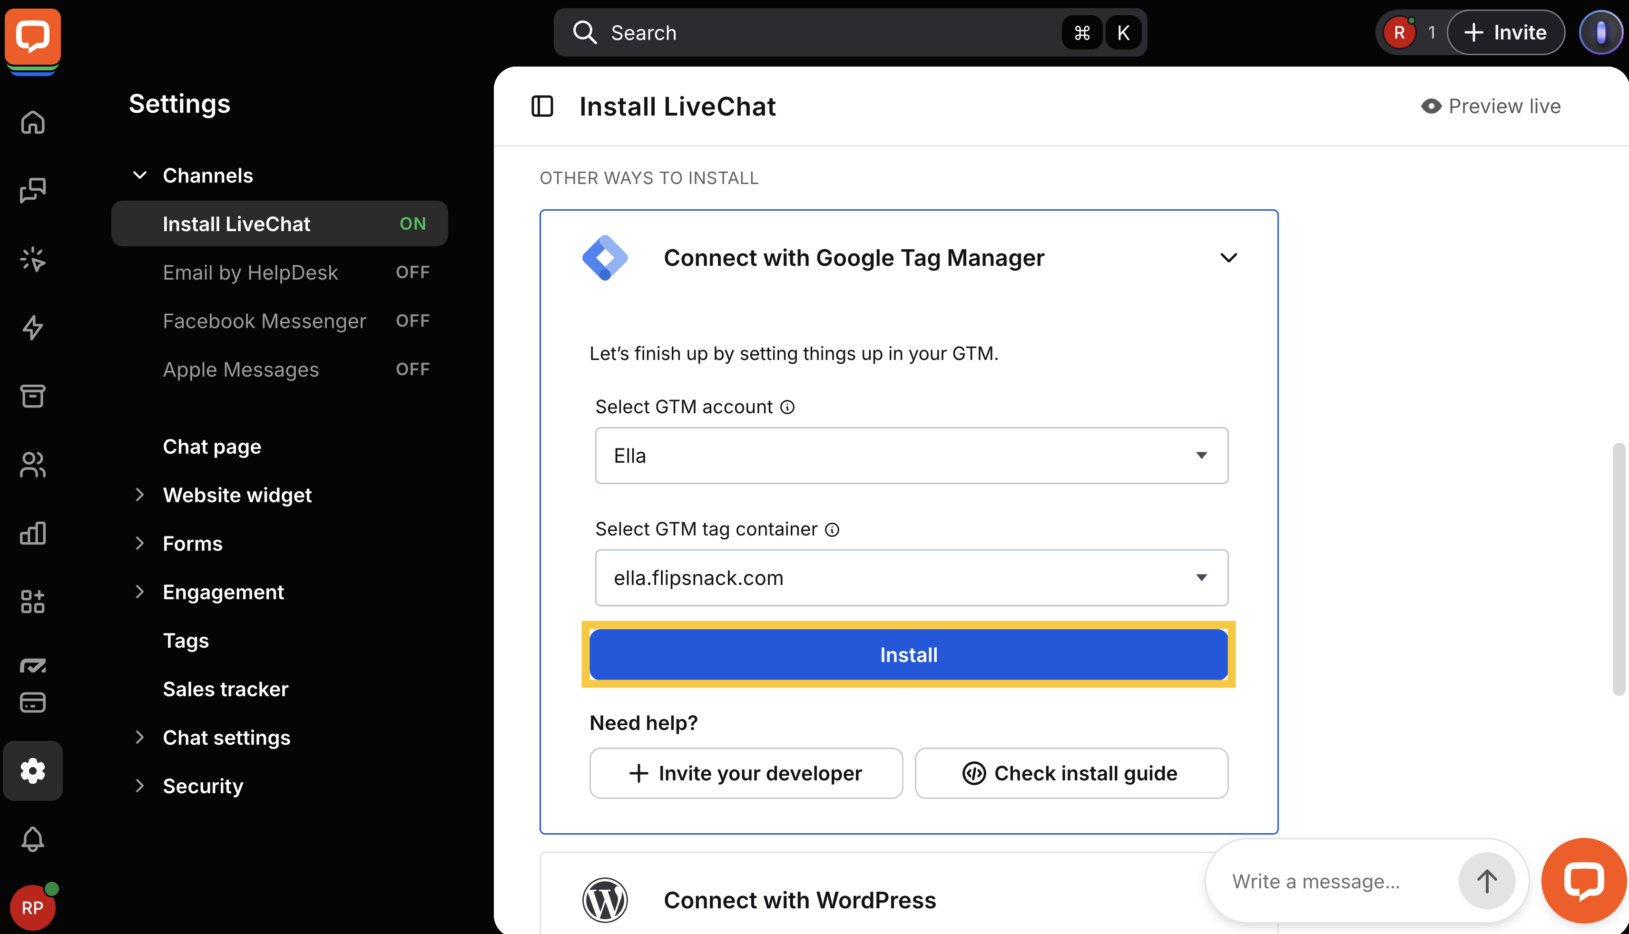The width and height of the screenshot is (1629, 934).
Task: Expand the Chat settings section
Action: tap(139, 737)
